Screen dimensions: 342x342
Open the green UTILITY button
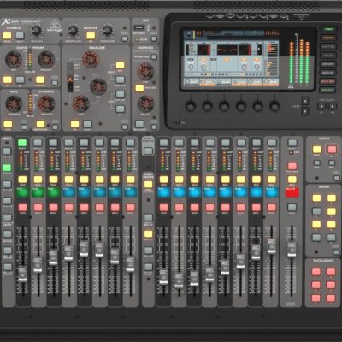[x=328, y=90]
